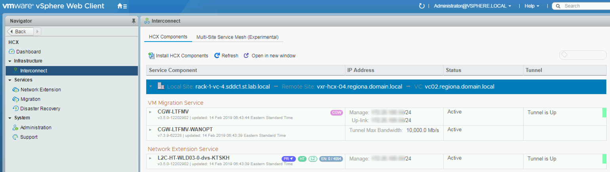
Task: Open Network Extension under Services
Action: point(40,90)
